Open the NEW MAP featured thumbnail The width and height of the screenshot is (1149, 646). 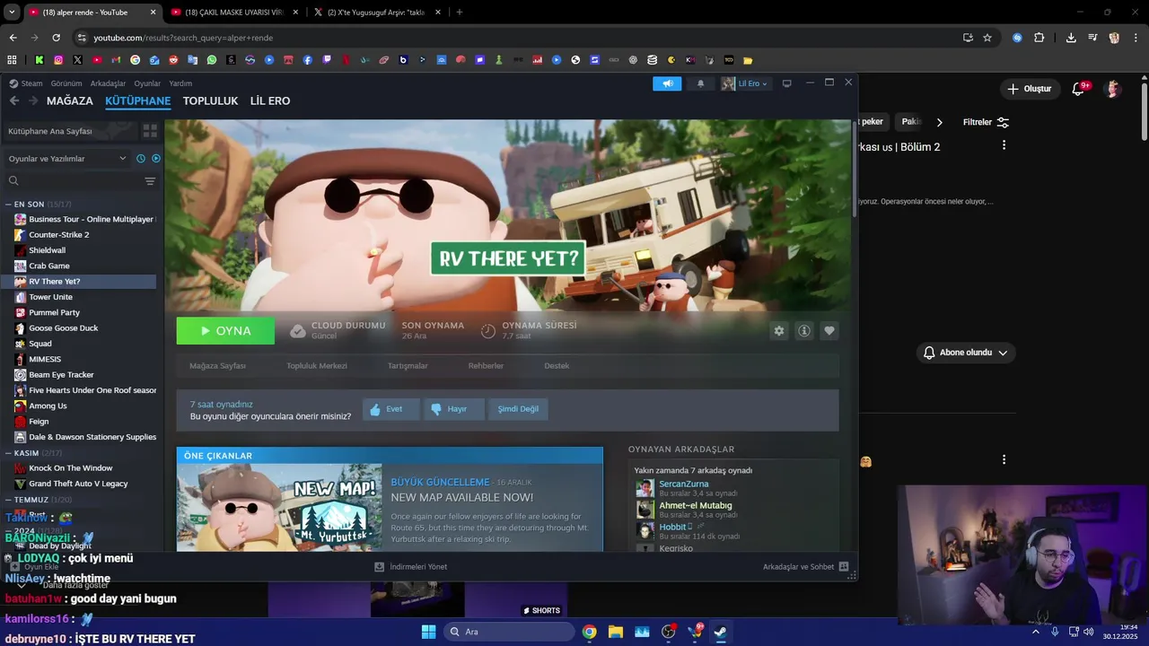279,508
